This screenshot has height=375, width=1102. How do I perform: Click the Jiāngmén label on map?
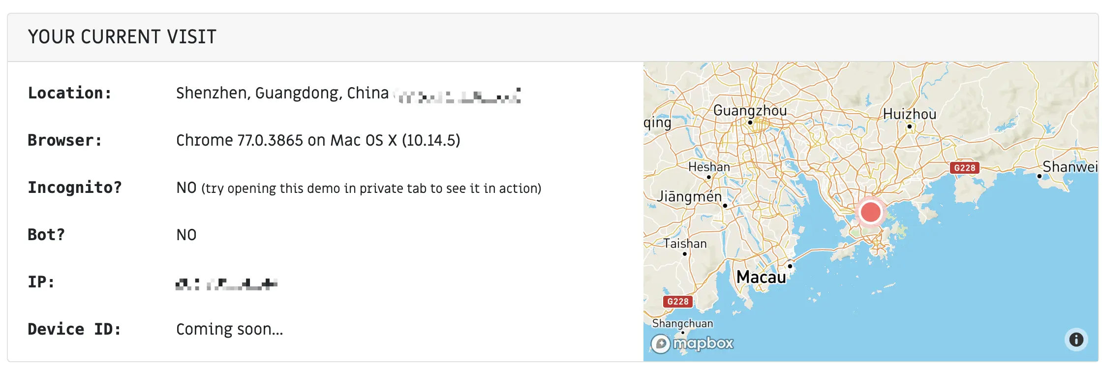(689, 197)
